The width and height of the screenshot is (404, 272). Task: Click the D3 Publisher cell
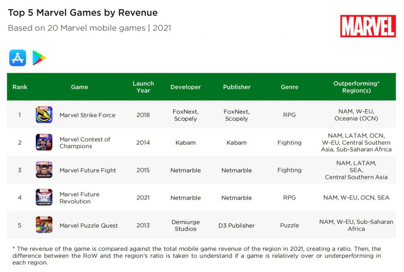237,225
